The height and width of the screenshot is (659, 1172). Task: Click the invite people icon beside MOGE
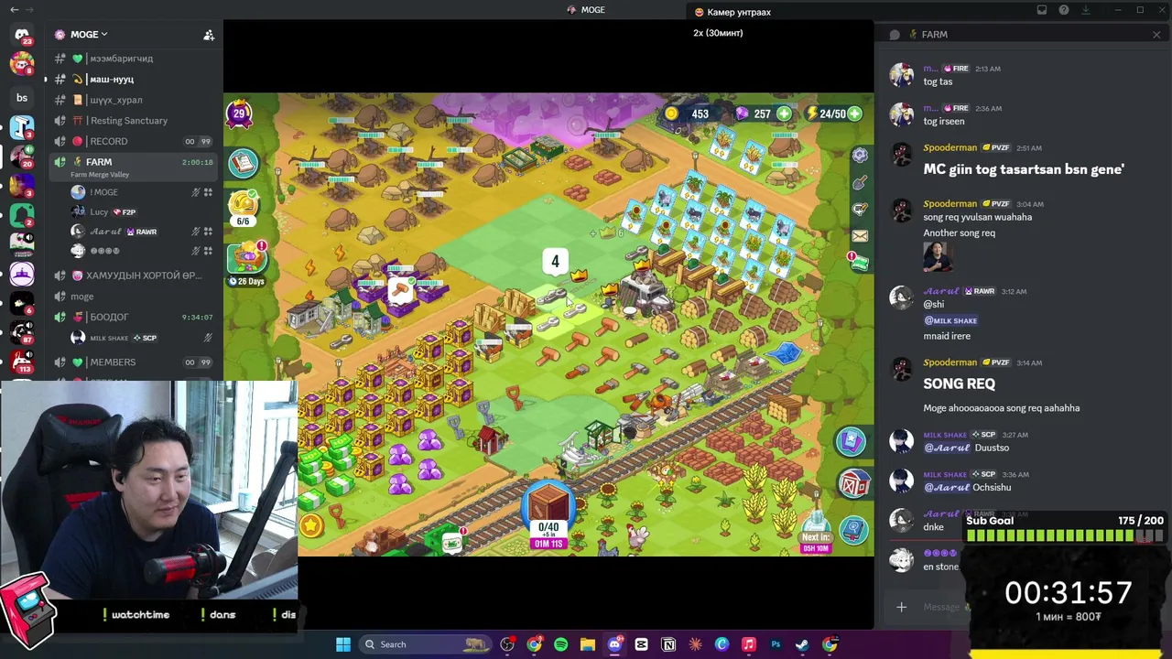[x=209, y=35]
